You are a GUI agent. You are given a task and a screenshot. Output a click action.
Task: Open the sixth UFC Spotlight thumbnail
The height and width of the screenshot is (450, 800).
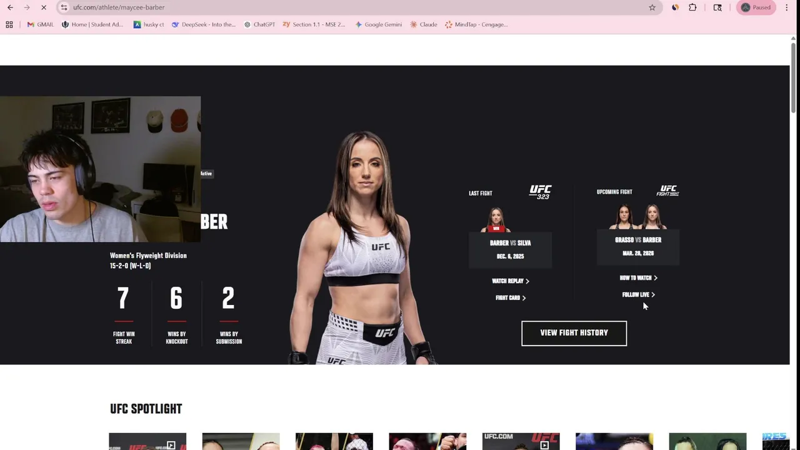[614, 441]
